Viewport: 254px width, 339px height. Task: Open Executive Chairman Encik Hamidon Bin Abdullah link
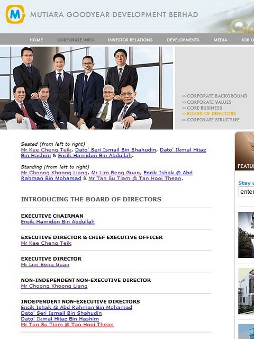pos(58,222)
